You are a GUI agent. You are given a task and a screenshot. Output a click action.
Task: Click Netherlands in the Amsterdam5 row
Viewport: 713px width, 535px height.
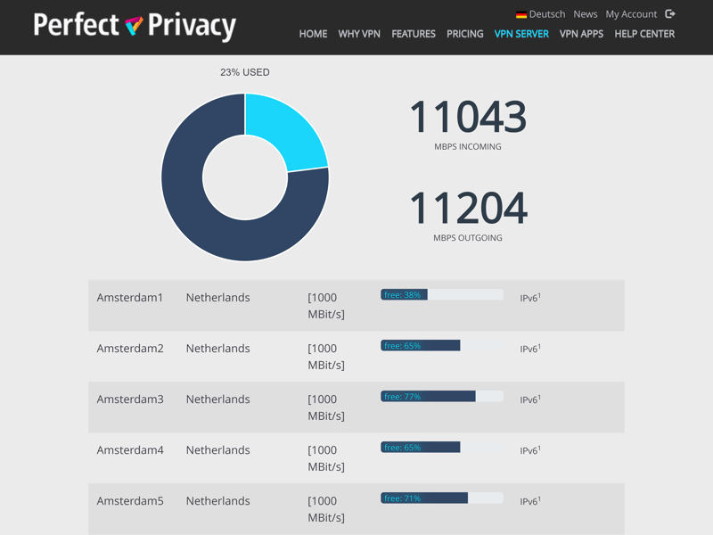(x=217, y=501)
